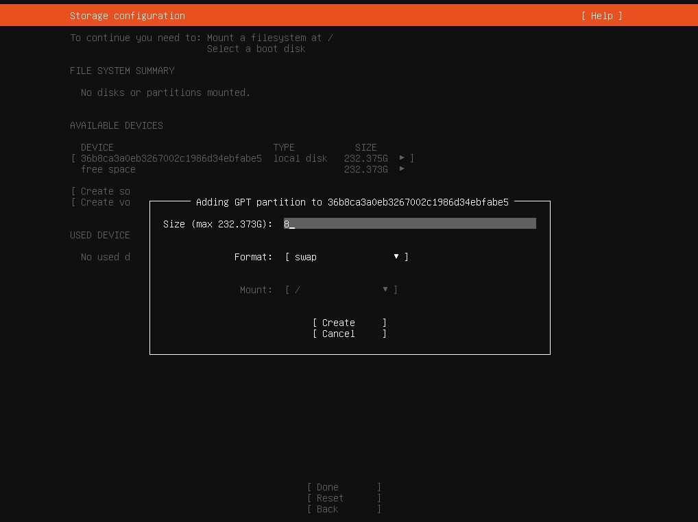Screen dimensions: 698x522
Task: Click the 232.373G free space size
Action: tap(366, 169)
